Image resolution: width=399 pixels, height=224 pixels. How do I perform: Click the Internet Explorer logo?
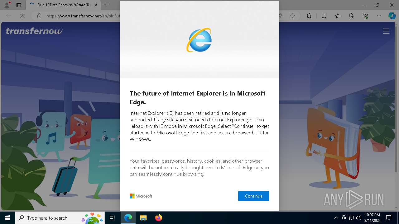click(199, 40)
